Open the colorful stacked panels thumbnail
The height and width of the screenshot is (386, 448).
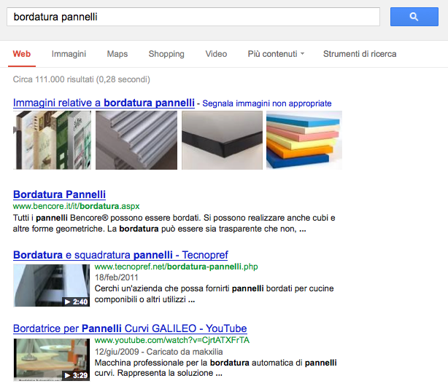coord(304,140)
